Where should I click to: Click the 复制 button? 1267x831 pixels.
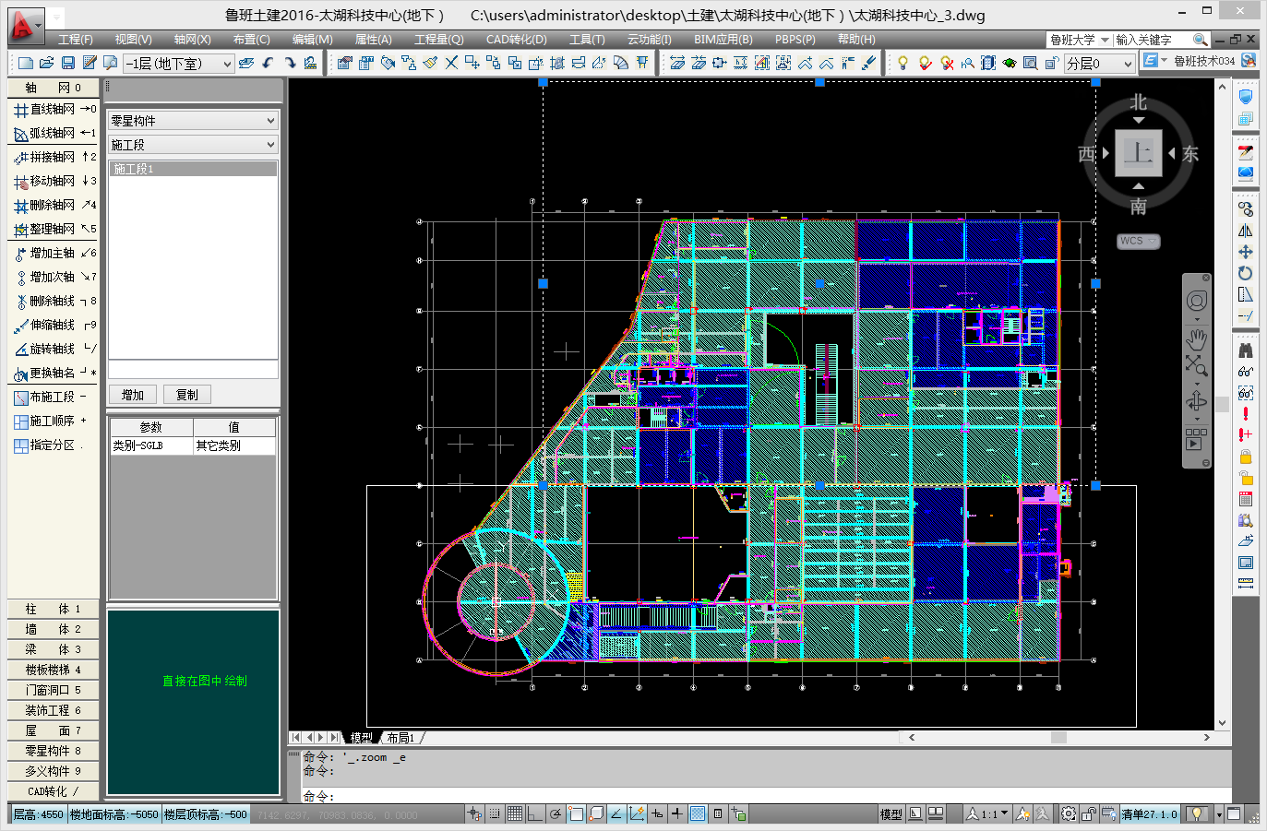point(186,395)
